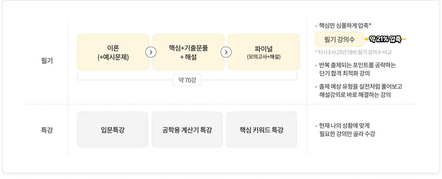Viewport: 442px width, 179px height.
Task: Click the 필기 강의수 box
Action: pyautogui.click(x=339, y=38)
